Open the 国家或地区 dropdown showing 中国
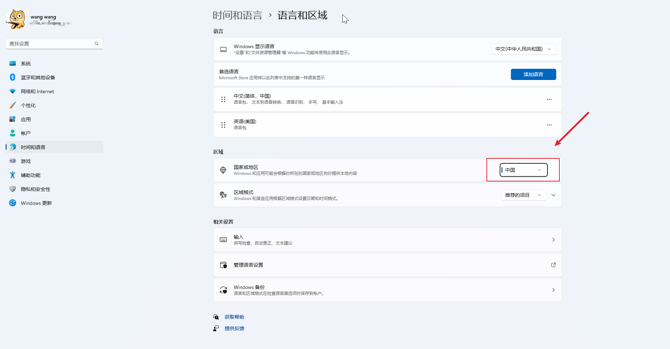Viewport: 670px width, 349px height. click(523, 170)
